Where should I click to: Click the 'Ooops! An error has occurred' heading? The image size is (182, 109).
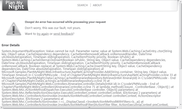[x=65, y=22]
